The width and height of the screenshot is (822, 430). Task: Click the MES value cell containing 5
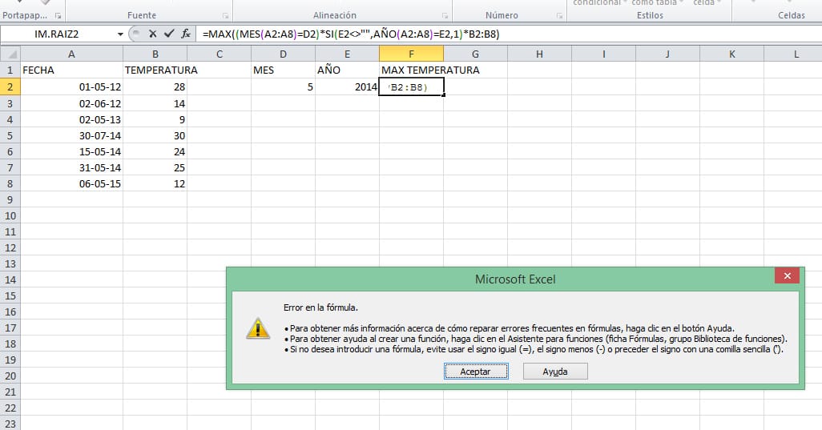(x=283, y=87)
